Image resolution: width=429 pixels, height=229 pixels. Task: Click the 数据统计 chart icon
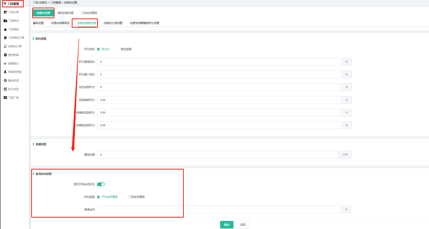click(x=5, y=64)
